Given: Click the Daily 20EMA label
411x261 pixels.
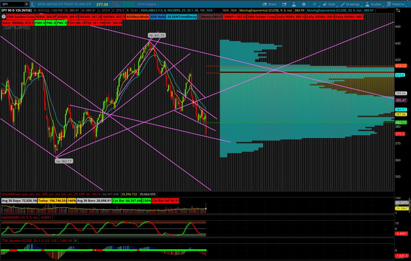Looking at the screenshot, I should pyautogui.click(x=320, y=17).
